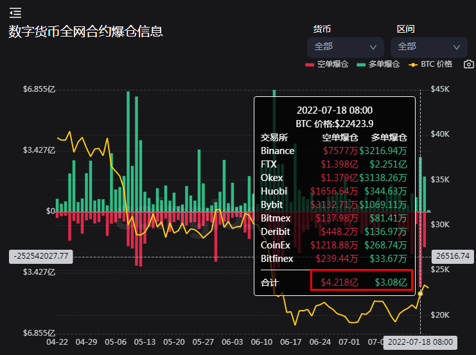Click the sidebar collapse menu icon
The height and width of the screenshot is (355, 476).
15,12
